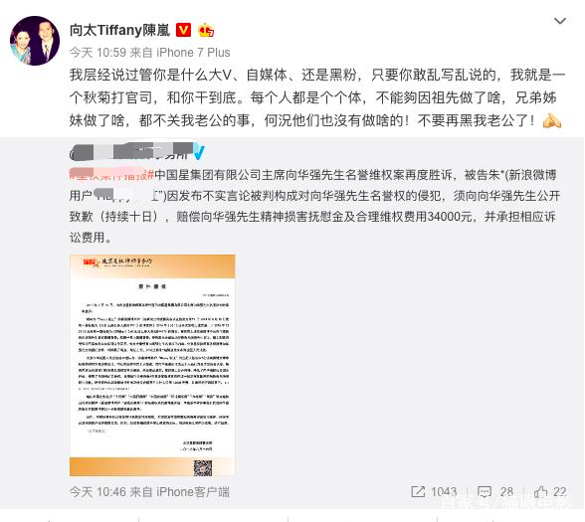Open 向太Tiffany陳嵐 username profile link
This screenshot has height=522, width=585.
[x=119, y=30]
